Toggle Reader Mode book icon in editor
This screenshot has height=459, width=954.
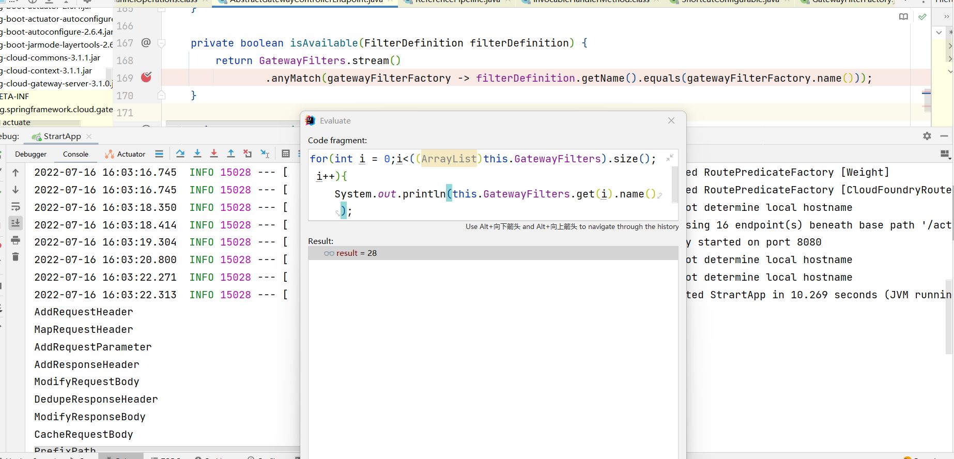[x=903, y=17]
